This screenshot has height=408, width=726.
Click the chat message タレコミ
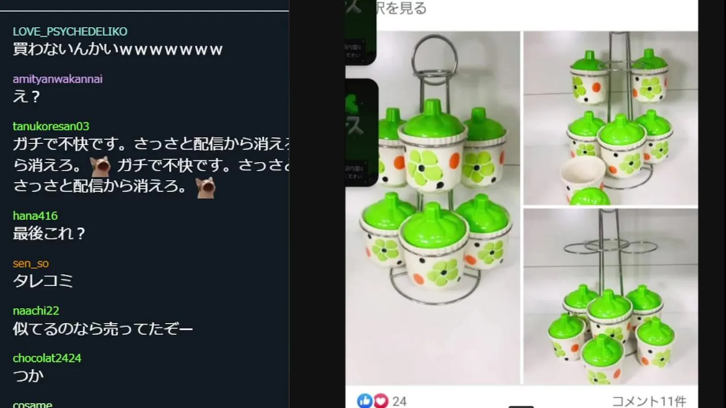(x=43, y=280)
